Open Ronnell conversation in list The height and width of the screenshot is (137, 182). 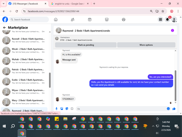click(25, 40)
